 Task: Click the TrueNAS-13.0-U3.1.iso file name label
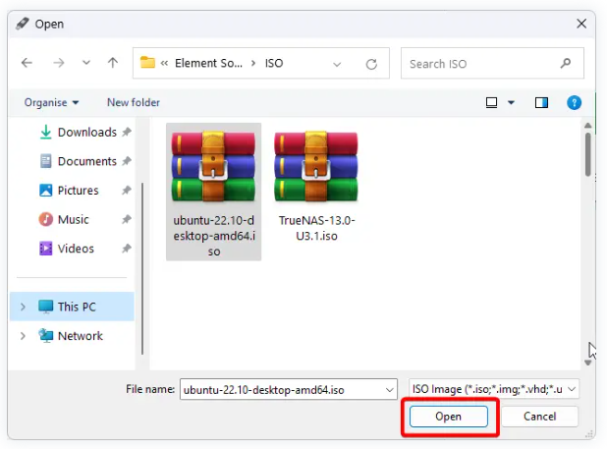316,228
